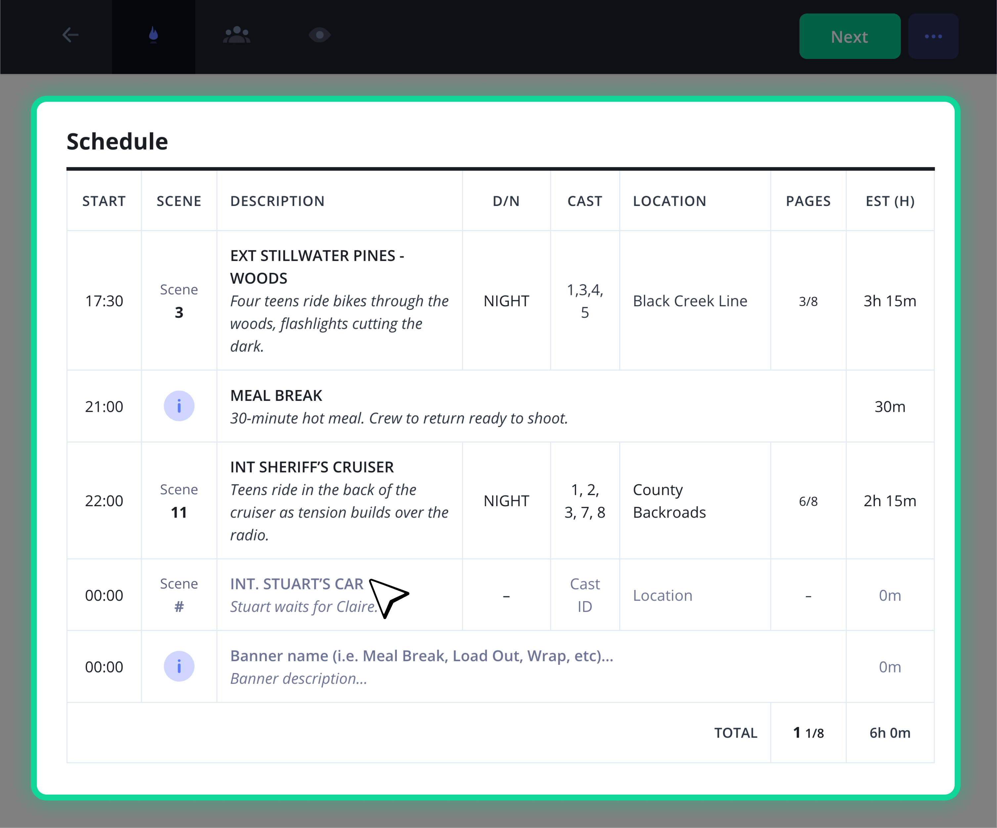Open the three-dot more options menu
The height and width of the screenshot is (828, 997).
point(933,36)
